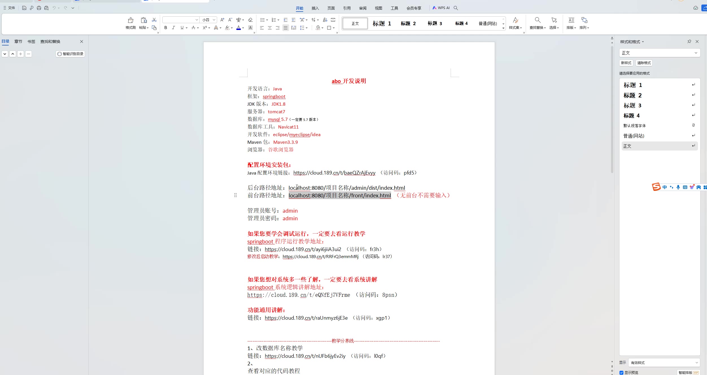Toggle bold formatting

166,28
